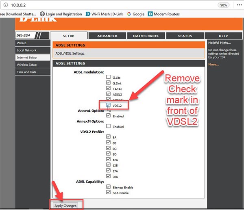Toggle the Bitswap Enable checkbox
The height and width of the screenshot is (210, 244).
pyautogui.click(x=108, y=186)
